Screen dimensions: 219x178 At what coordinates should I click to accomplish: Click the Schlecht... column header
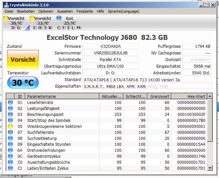pyautogui.click(x=135, y=96)
